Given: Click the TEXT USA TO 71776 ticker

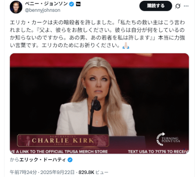Looking at the screenshot, I should 158,152.
